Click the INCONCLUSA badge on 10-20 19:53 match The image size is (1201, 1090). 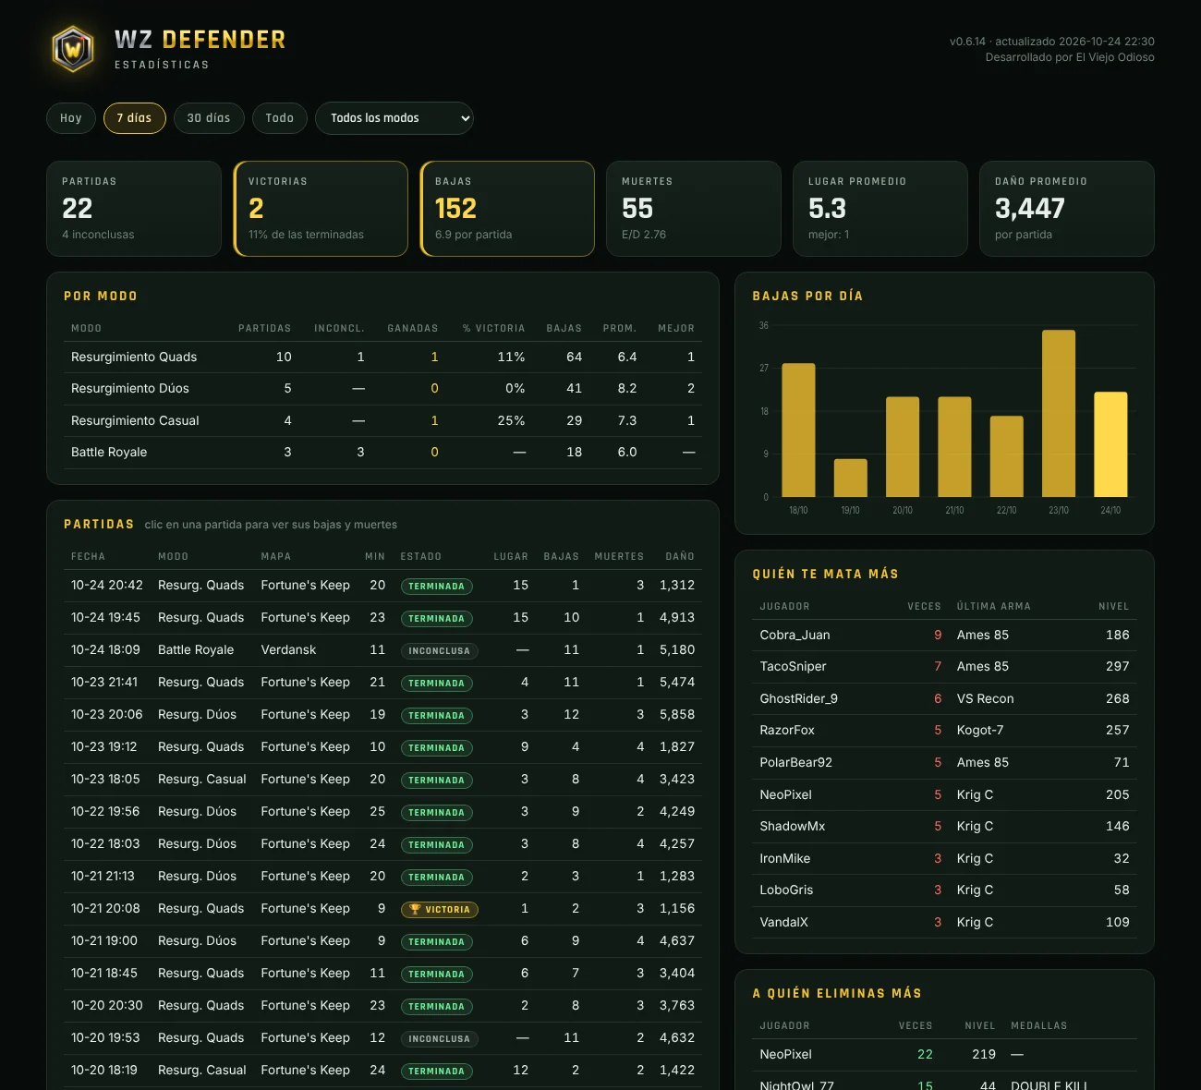[x=439, y=1038]
